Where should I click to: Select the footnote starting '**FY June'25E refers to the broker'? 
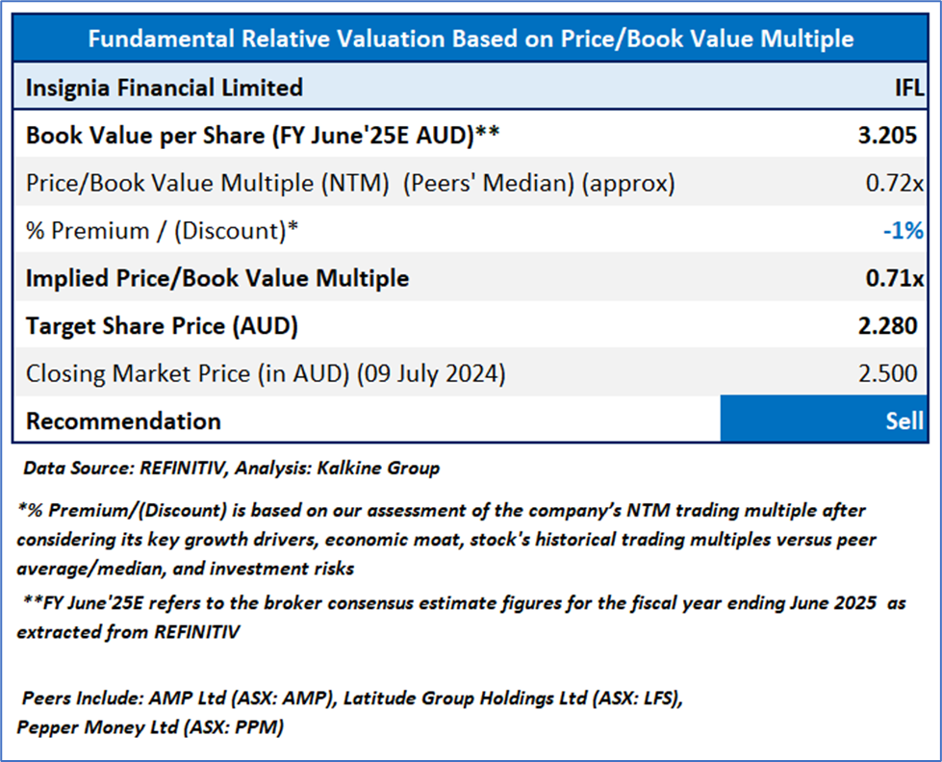click(465, 602)
